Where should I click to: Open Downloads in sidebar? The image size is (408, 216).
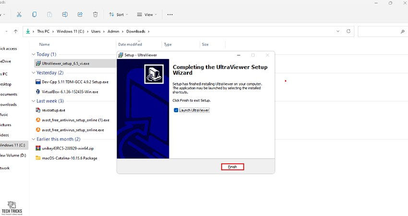8,105
